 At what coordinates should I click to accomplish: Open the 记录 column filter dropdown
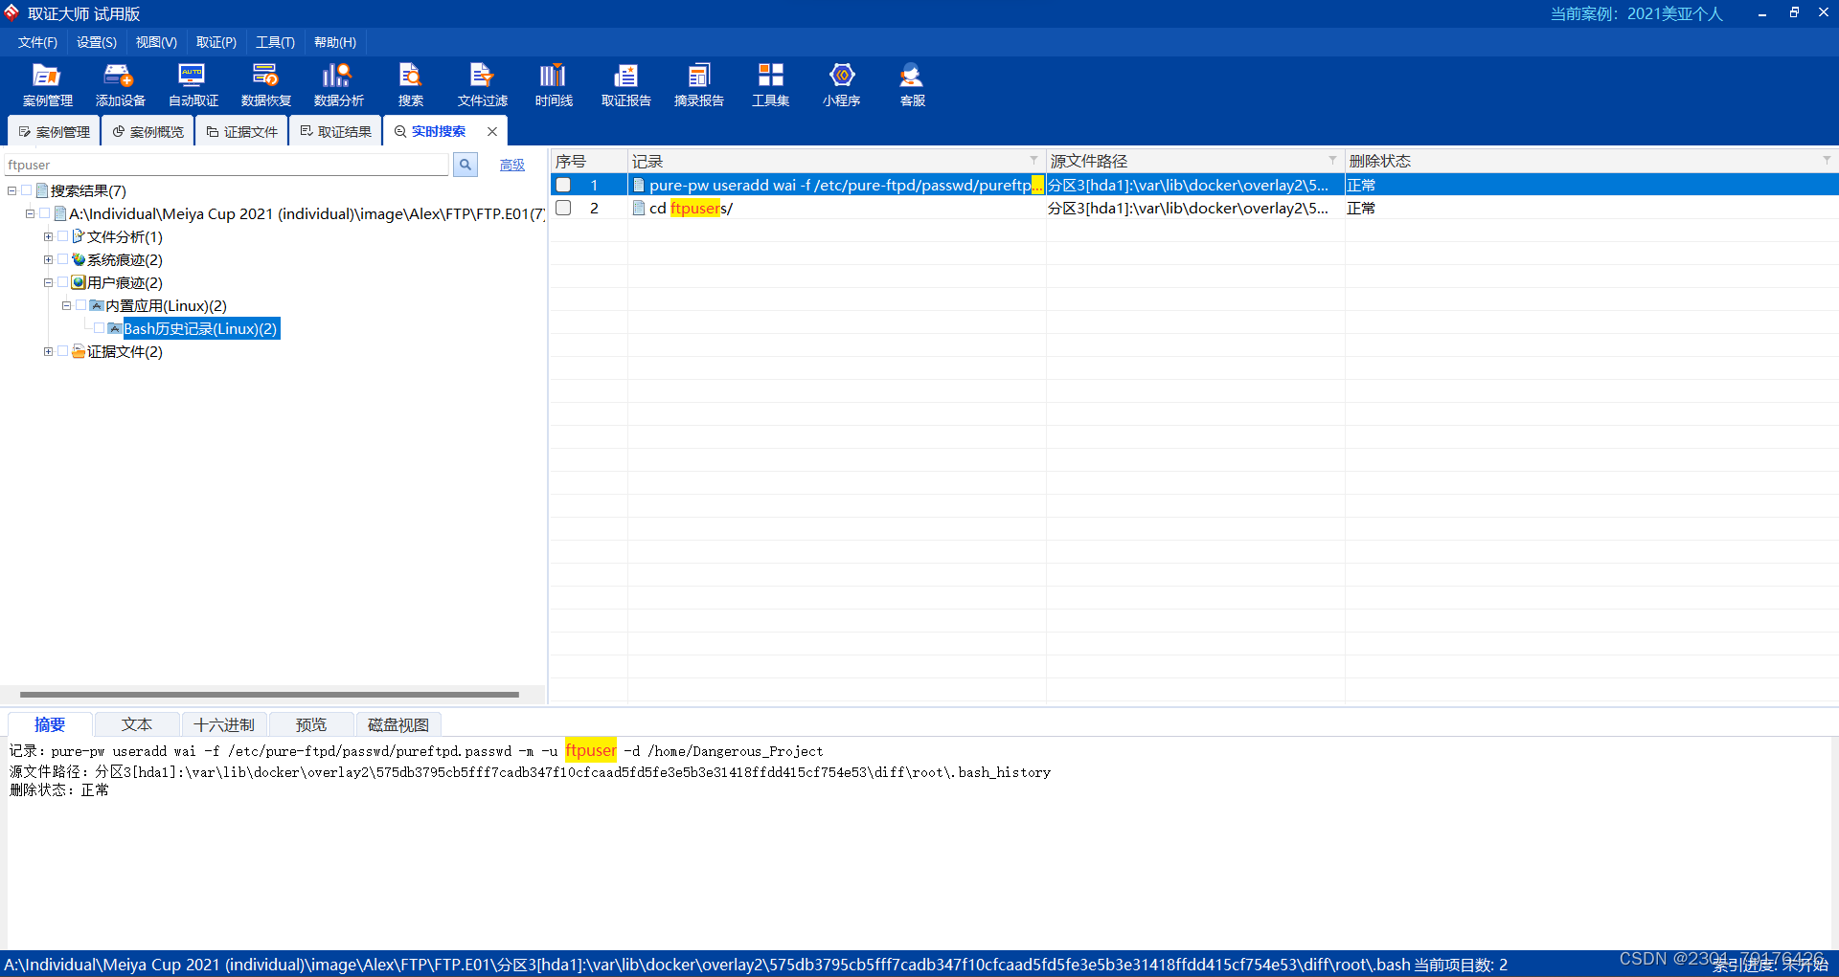pos(1033,160)
